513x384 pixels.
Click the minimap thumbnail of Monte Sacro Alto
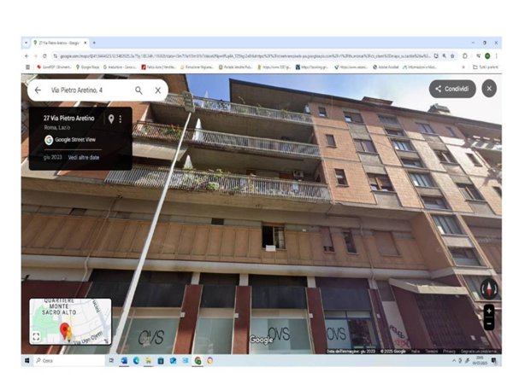tap(77, 319)
